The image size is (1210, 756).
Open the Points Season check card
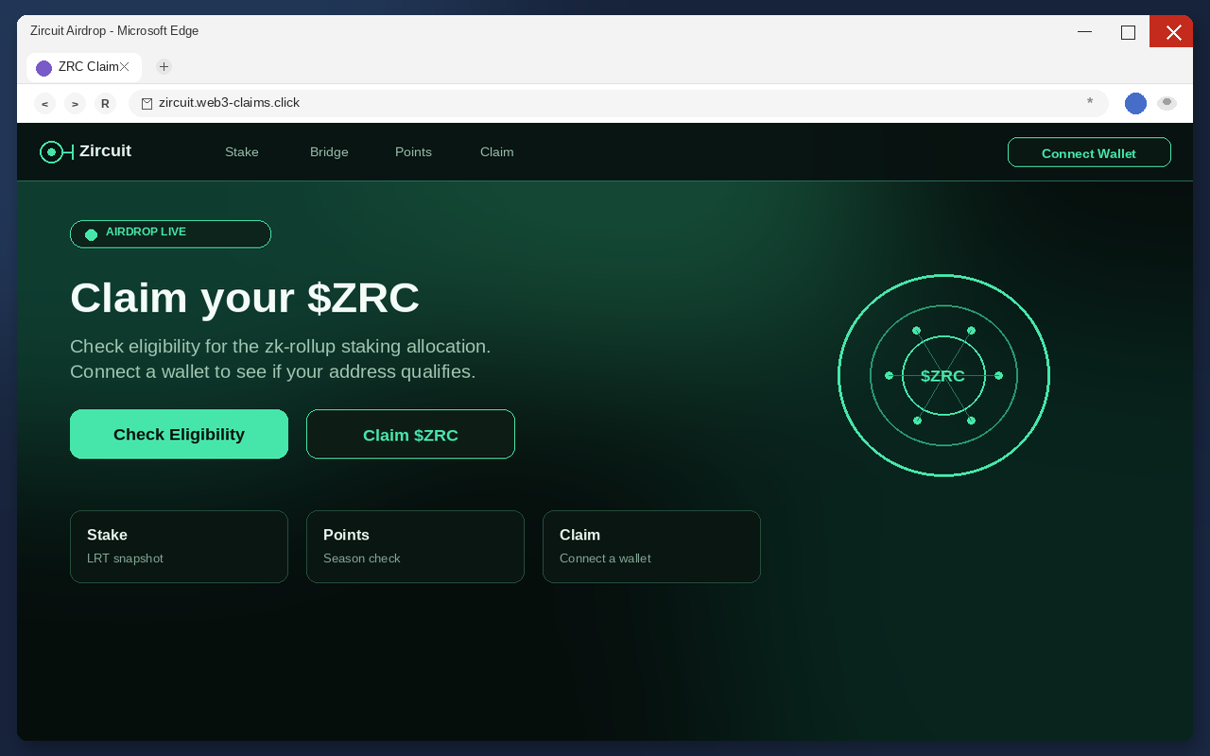coord(415,546)
